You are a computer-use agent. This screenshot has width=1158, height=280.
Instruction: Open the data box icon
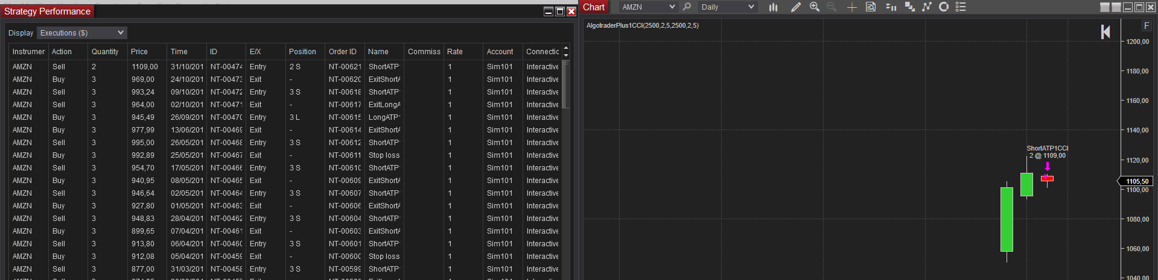click(871, 7)
